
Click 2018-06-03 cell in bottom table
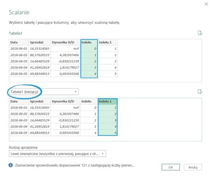pyautogui.click(x=19, y=120)
